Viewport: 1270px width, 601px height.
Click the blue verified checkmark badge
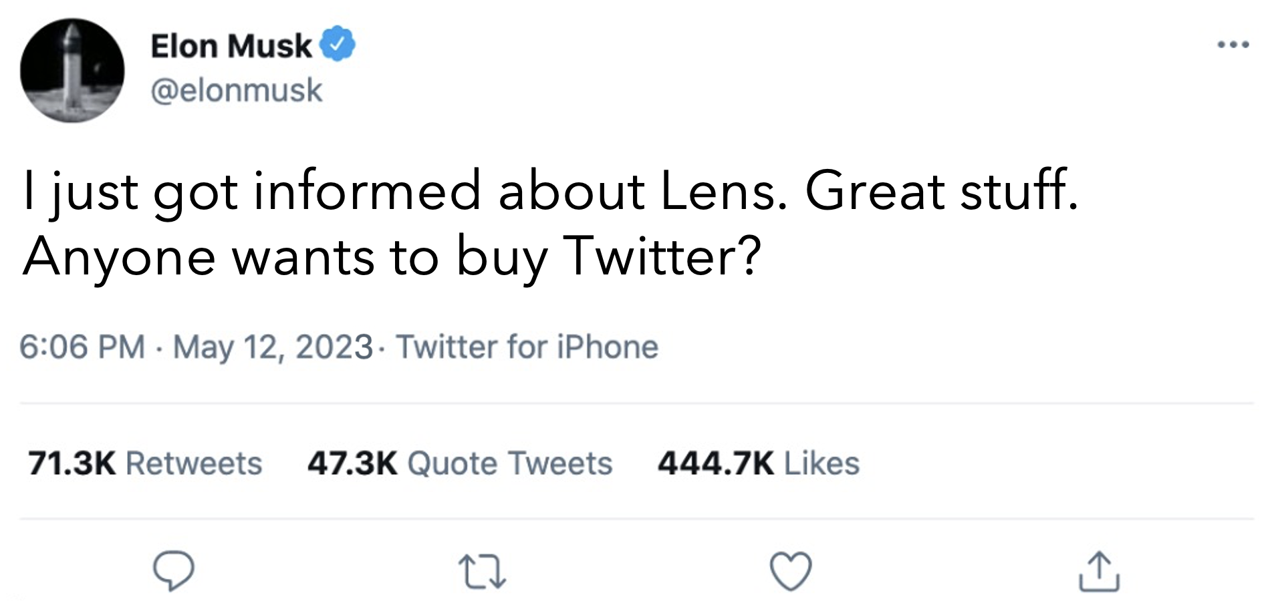point(338,45)
